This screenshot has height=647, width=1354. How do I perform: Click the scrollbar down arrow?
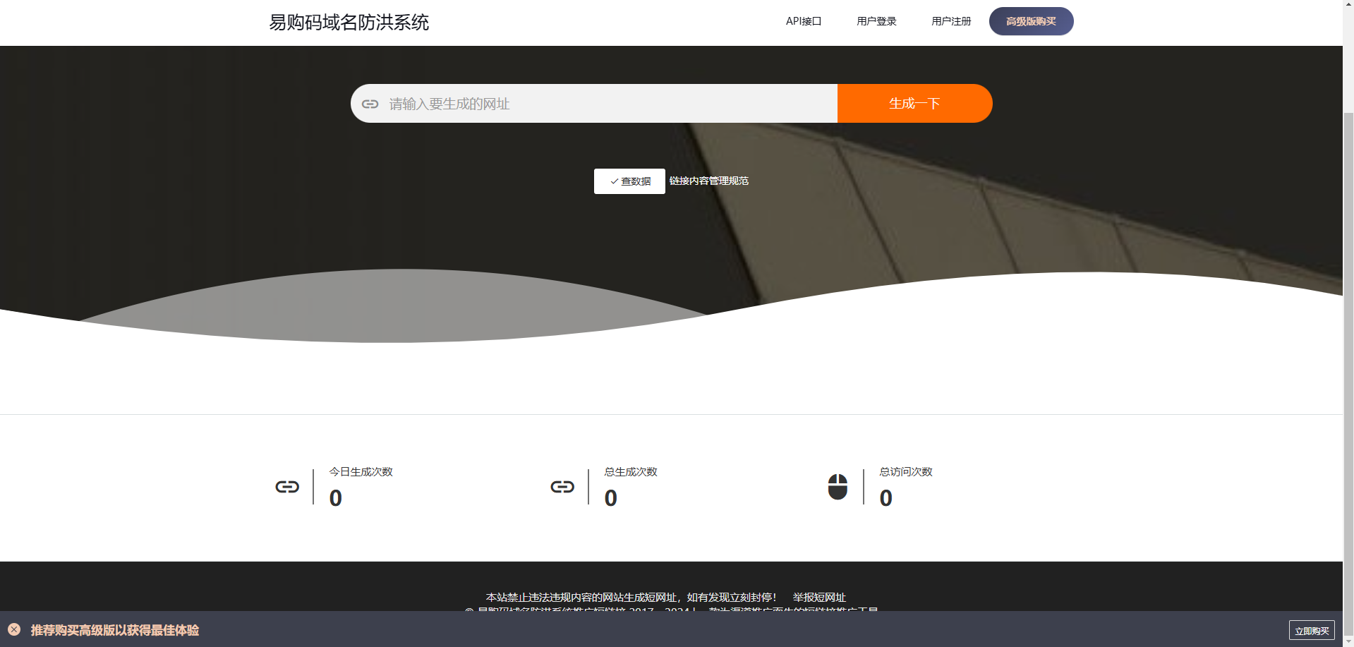[1348, 641]
